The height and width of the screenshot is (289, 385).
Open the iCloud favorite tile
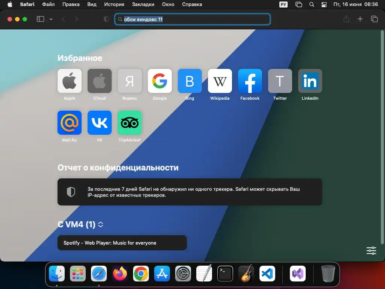click(99, 81)
